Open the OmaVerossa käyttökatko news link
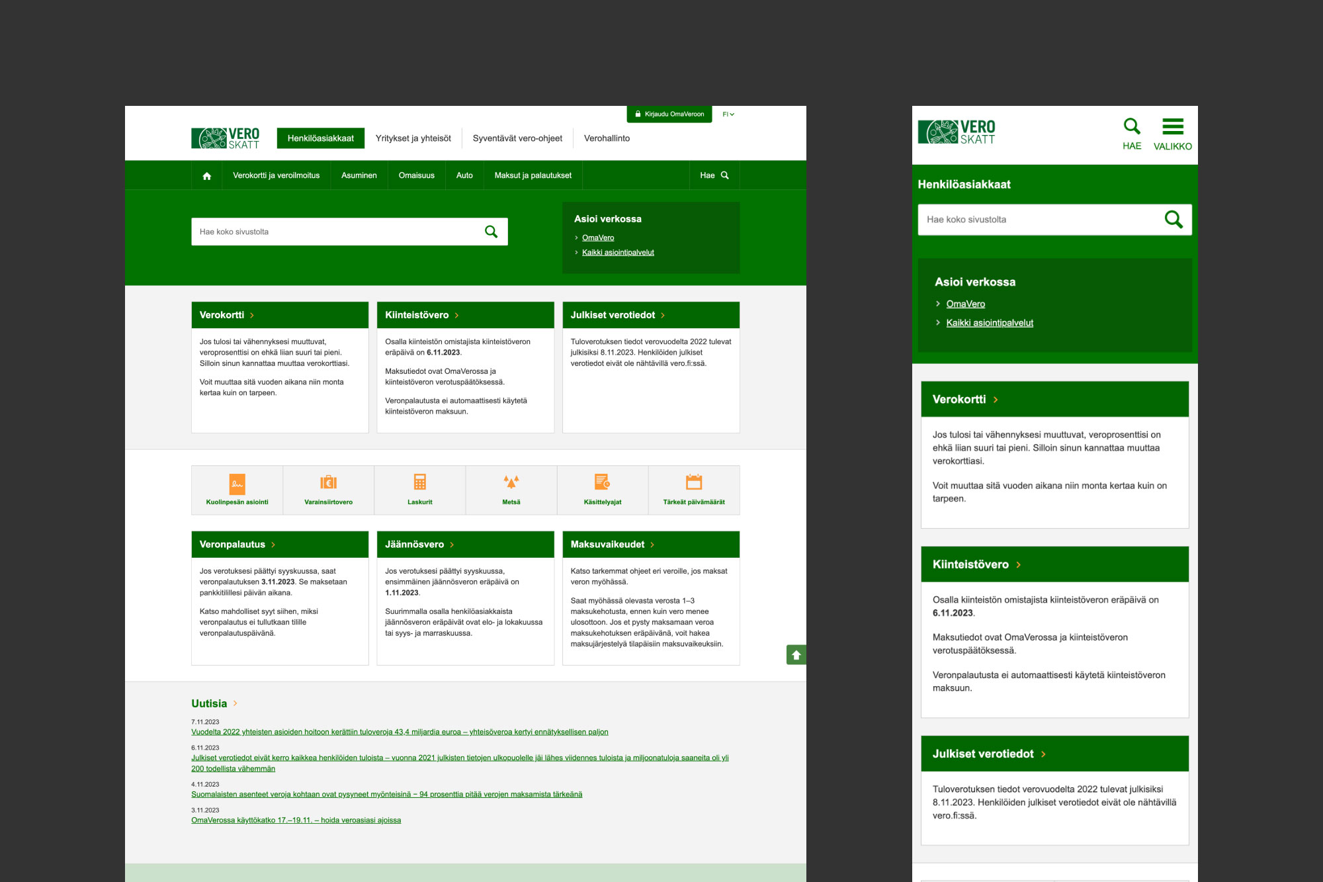 point(296,820)
